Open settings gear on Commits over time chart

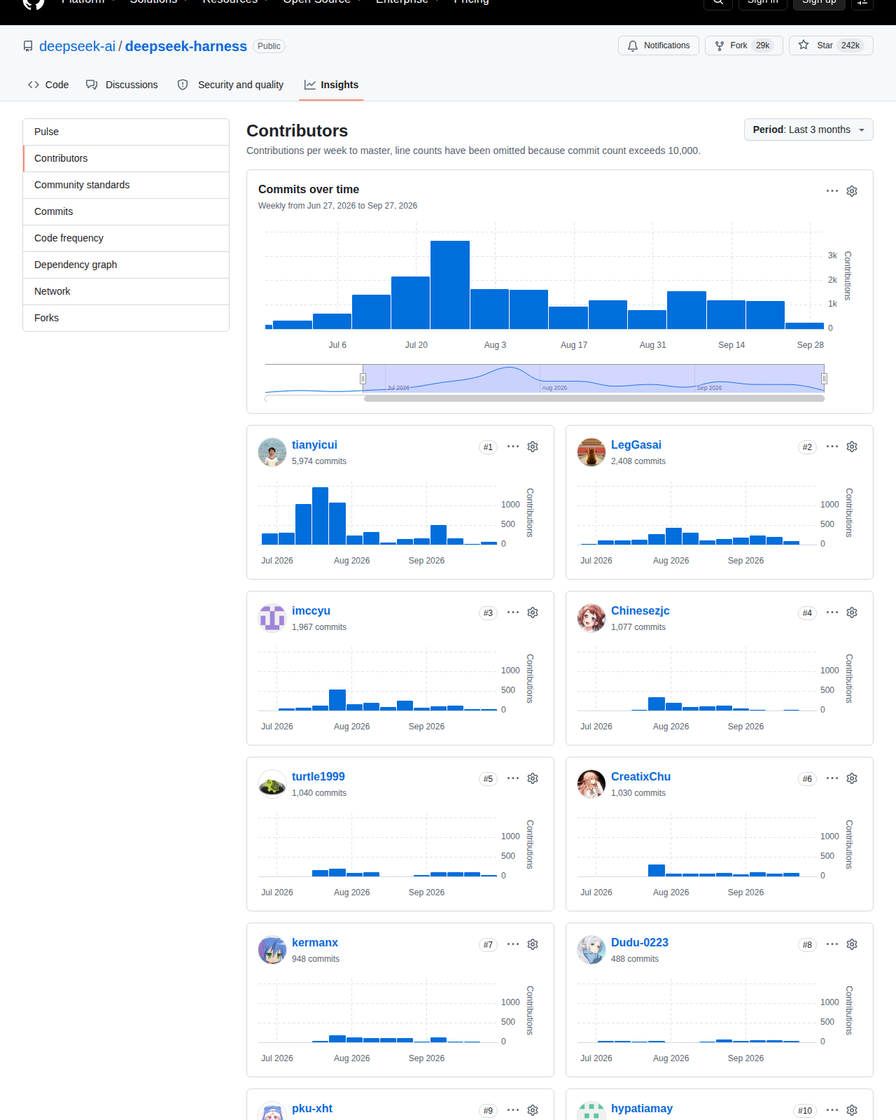point(852,191)
